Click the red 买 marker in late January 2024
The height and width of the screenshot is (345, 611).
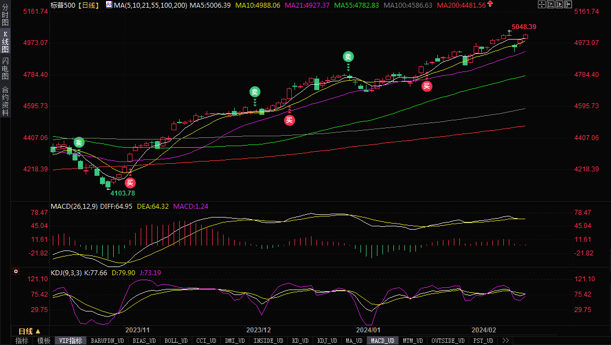(x=426, y=85)
